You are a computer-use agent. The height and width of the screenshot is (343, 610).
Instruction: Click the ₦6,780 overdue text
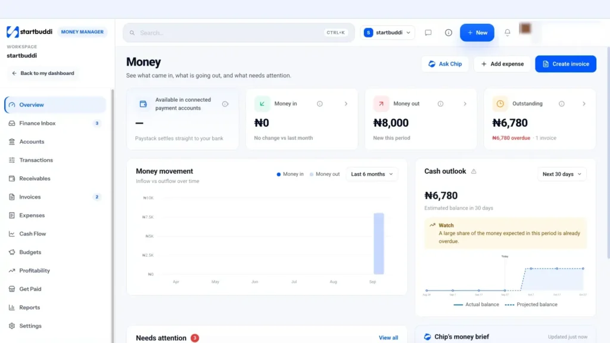point(511,138)
